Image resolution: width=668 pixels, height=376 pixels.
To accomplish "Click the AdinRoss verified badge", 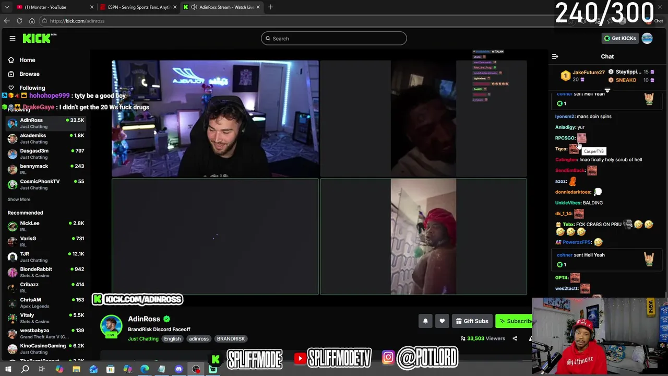I will (x=166, y=319).
